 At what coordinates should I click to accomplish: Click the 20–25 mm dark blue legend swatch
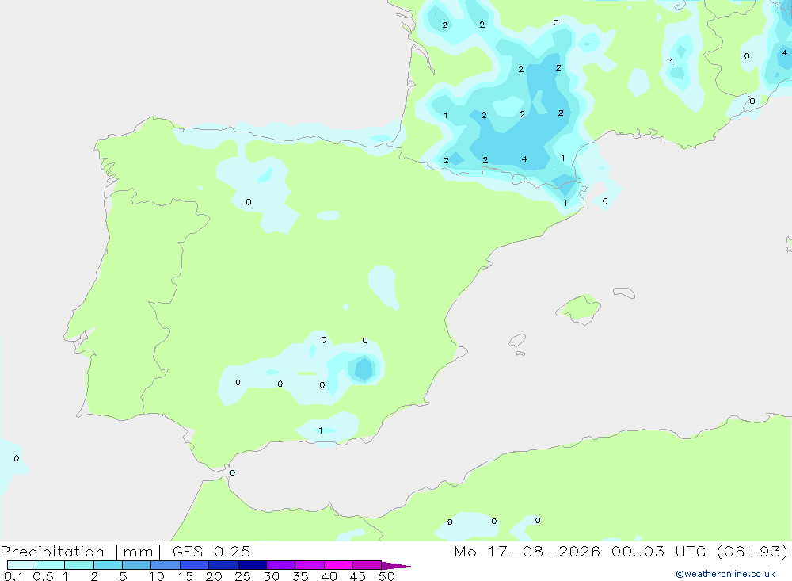(223, 565)
